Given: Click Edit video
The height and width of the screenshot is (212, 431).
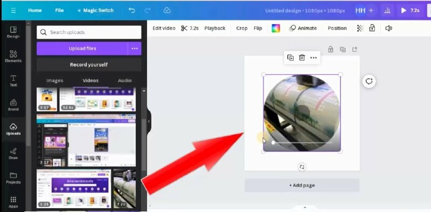Looking at the screenshot, I should click(164, 29).
